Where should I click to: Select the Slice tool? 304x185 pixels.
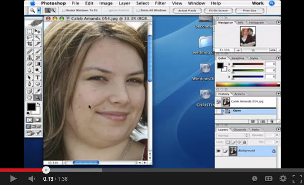tap(38, 44)
